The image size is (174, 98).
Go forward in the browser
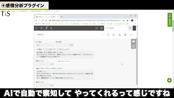pyautogui.click(x=39, y=20)
